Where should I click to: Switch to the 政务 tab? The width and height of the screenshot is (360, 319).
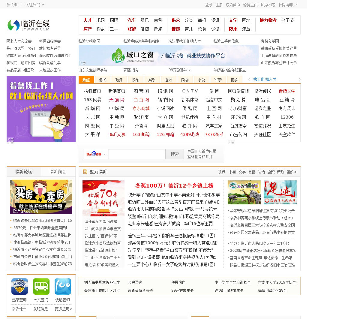pyautogui.click(x=119, y=80)
